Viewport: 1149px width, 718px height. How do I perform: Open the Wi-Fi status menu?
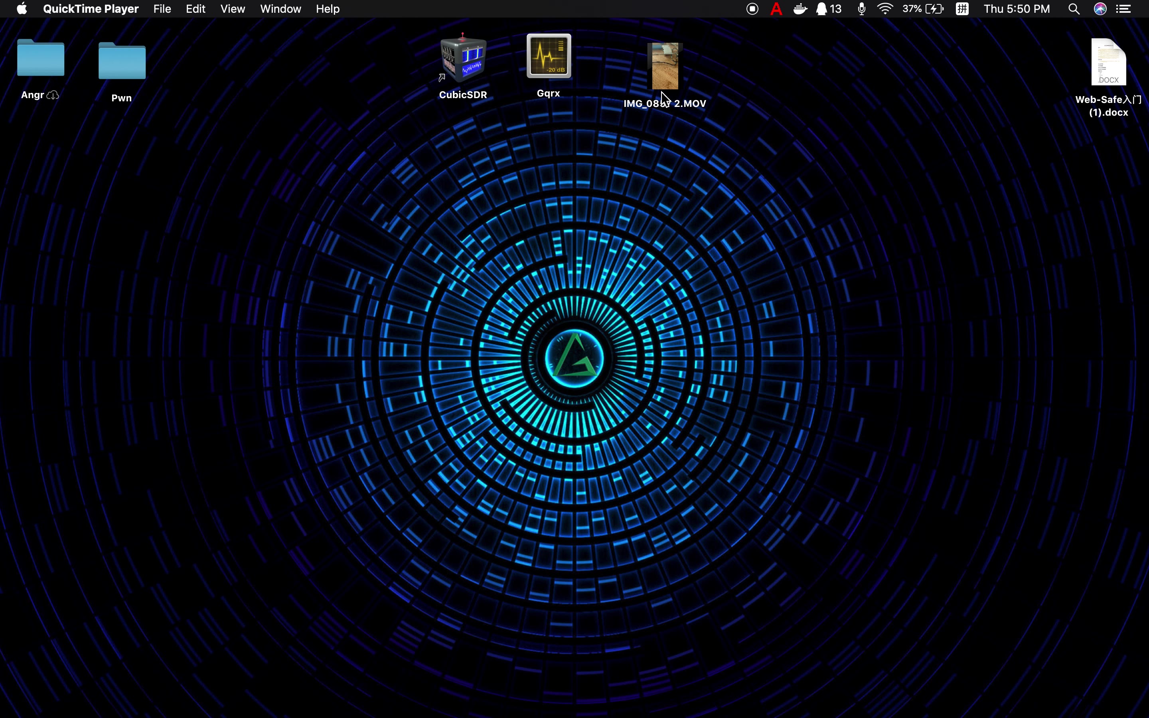(x=886, y=9)
